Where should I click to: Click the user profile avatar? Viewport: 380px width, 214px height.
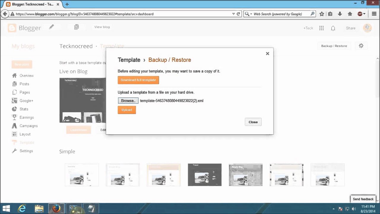[368, 28]
